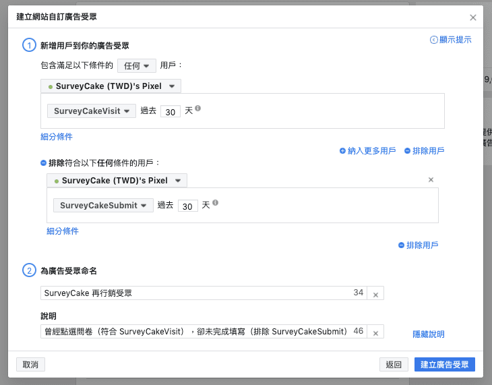Open the SurveyCakeVisit event dropdown
The image size is (492, 385).
(x=91, y=111)
